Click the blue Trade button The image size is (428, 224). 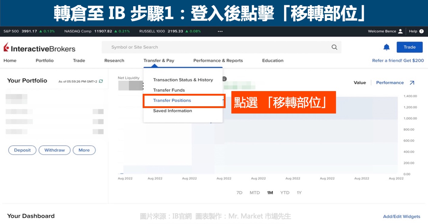(410, 47)
